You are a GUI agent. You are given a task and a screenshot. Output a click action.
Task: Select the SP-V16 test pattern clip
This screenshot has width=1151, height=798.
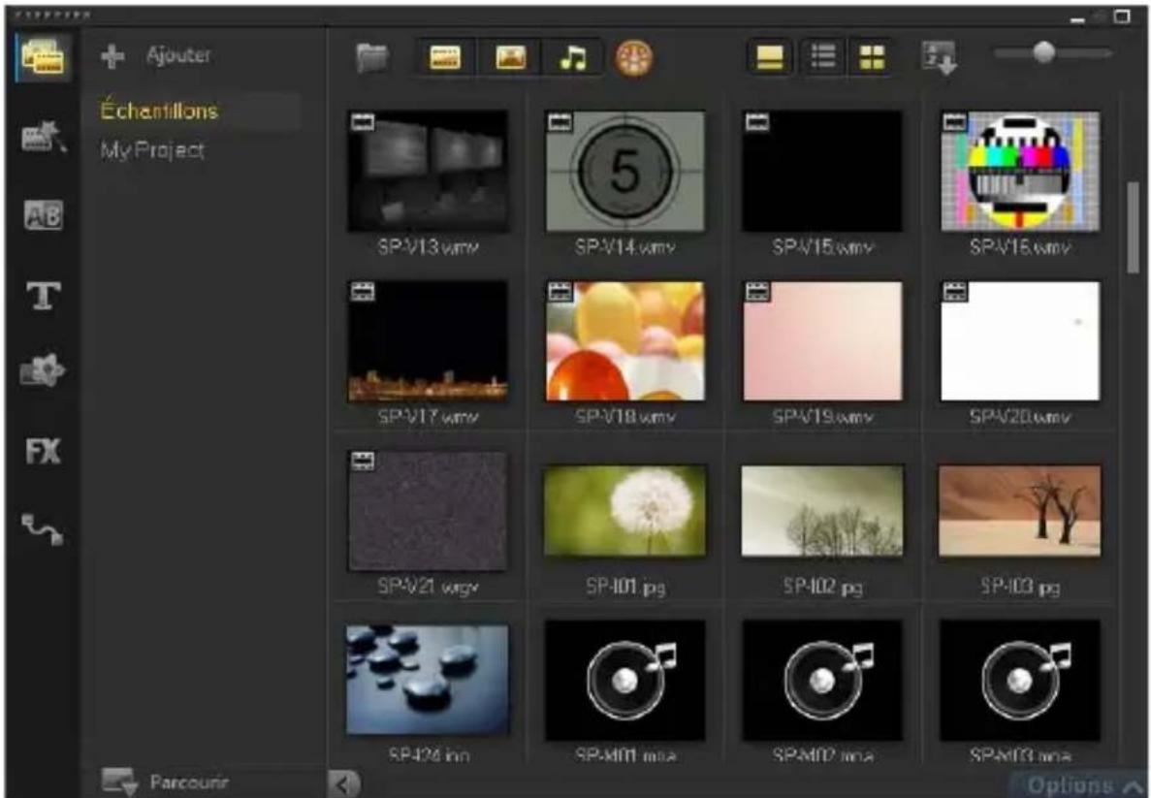point(1020,171)
